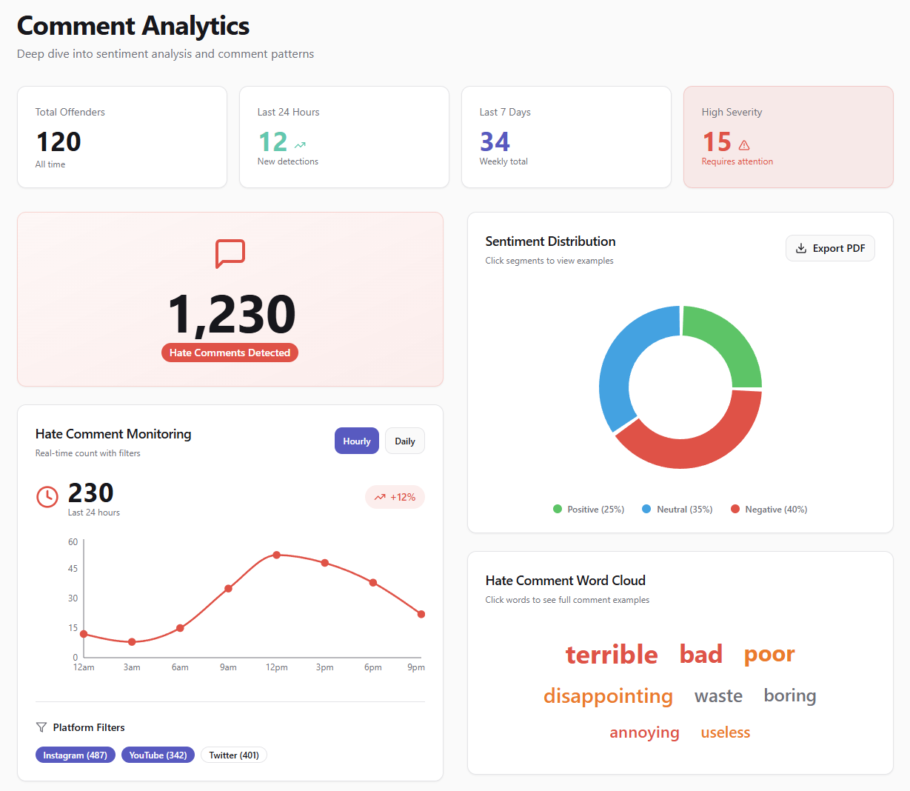Toggle the YouTube (342) platform filter
The height and width of the screenshot is (791, 910).
158,755
